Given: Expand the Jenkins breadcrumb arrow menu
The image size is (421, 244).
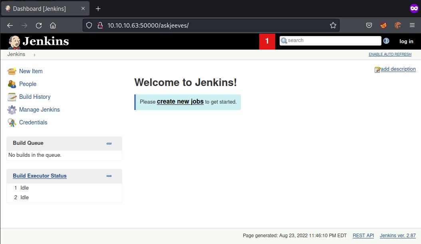Looking at the screenshot, I should 35,55.
